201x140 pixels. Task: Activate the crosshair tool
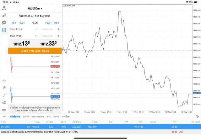4,80
